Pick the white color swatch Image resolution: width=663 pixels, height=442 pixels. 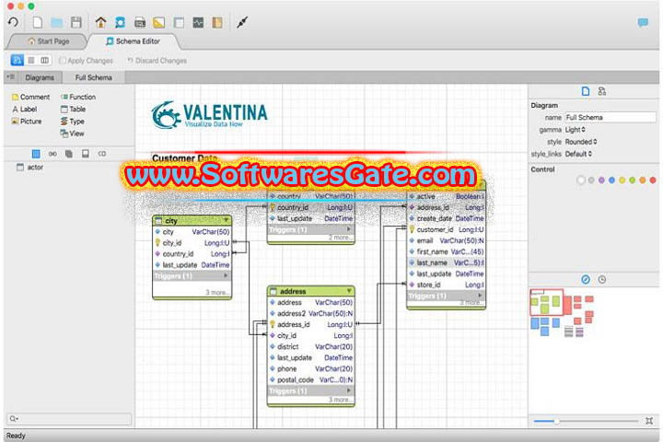tap(581, 180)
